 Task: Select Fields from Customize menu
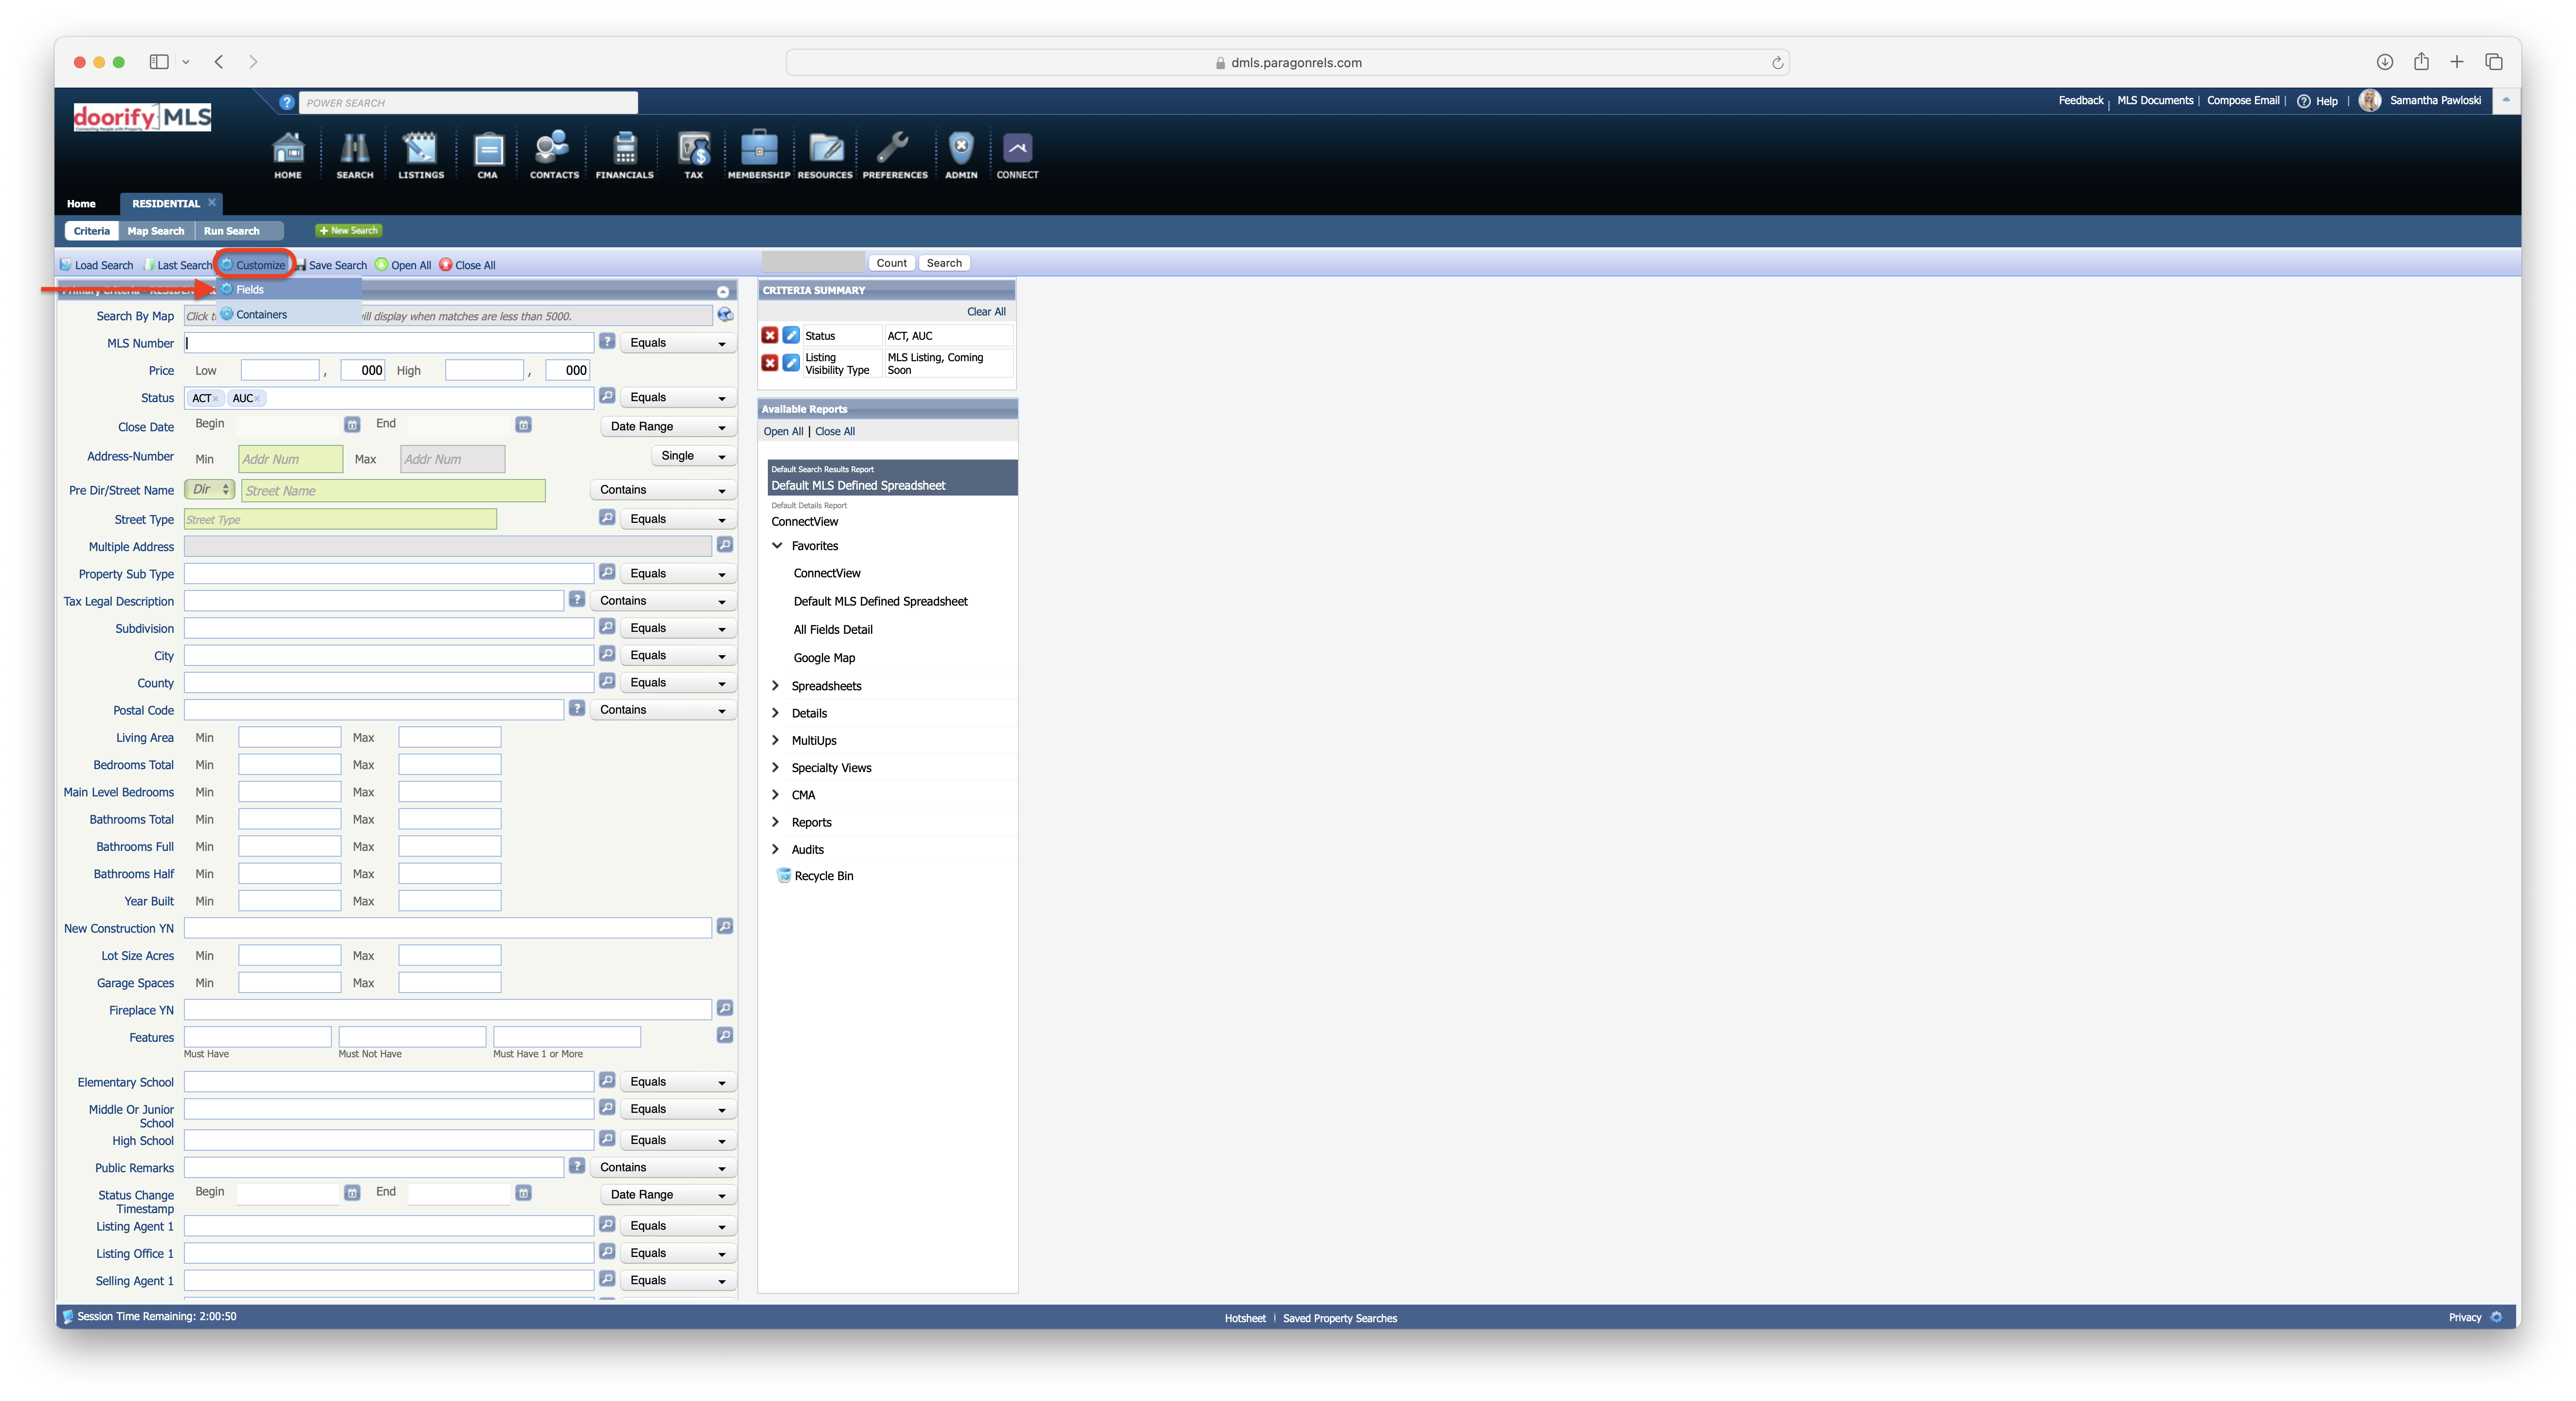(289, 289)
